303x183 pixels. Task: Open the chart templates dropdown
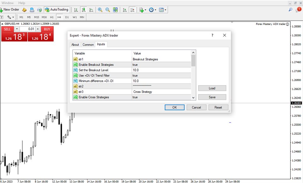click(163, 10)
